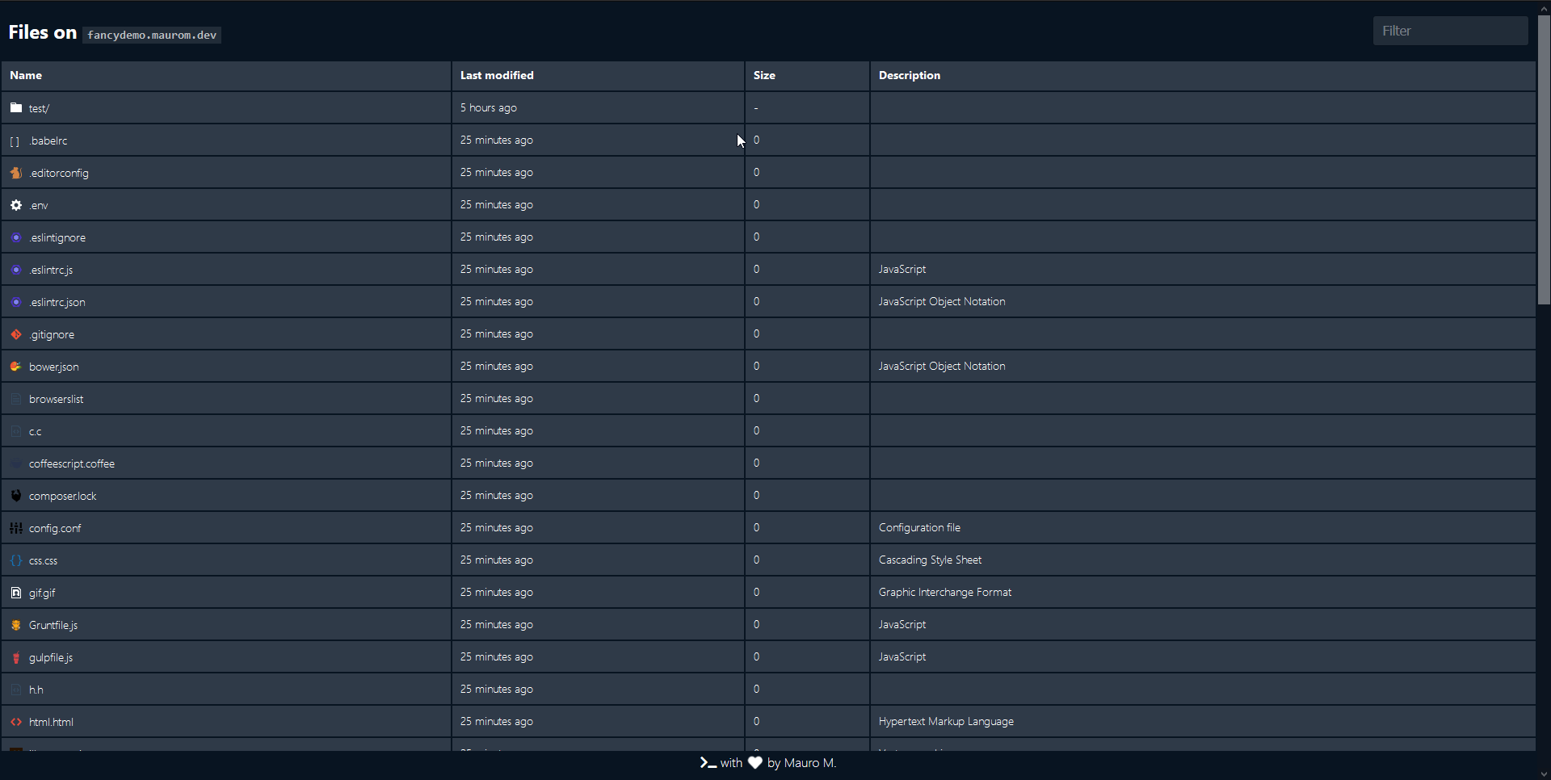
Task: Click "Graphic Interchange Format" description text
Action: pyautogui.click(x=945, y=592)
